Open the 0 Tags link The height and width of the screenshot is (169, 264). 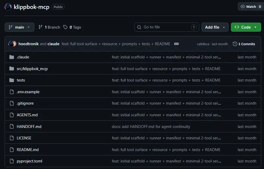72,27
